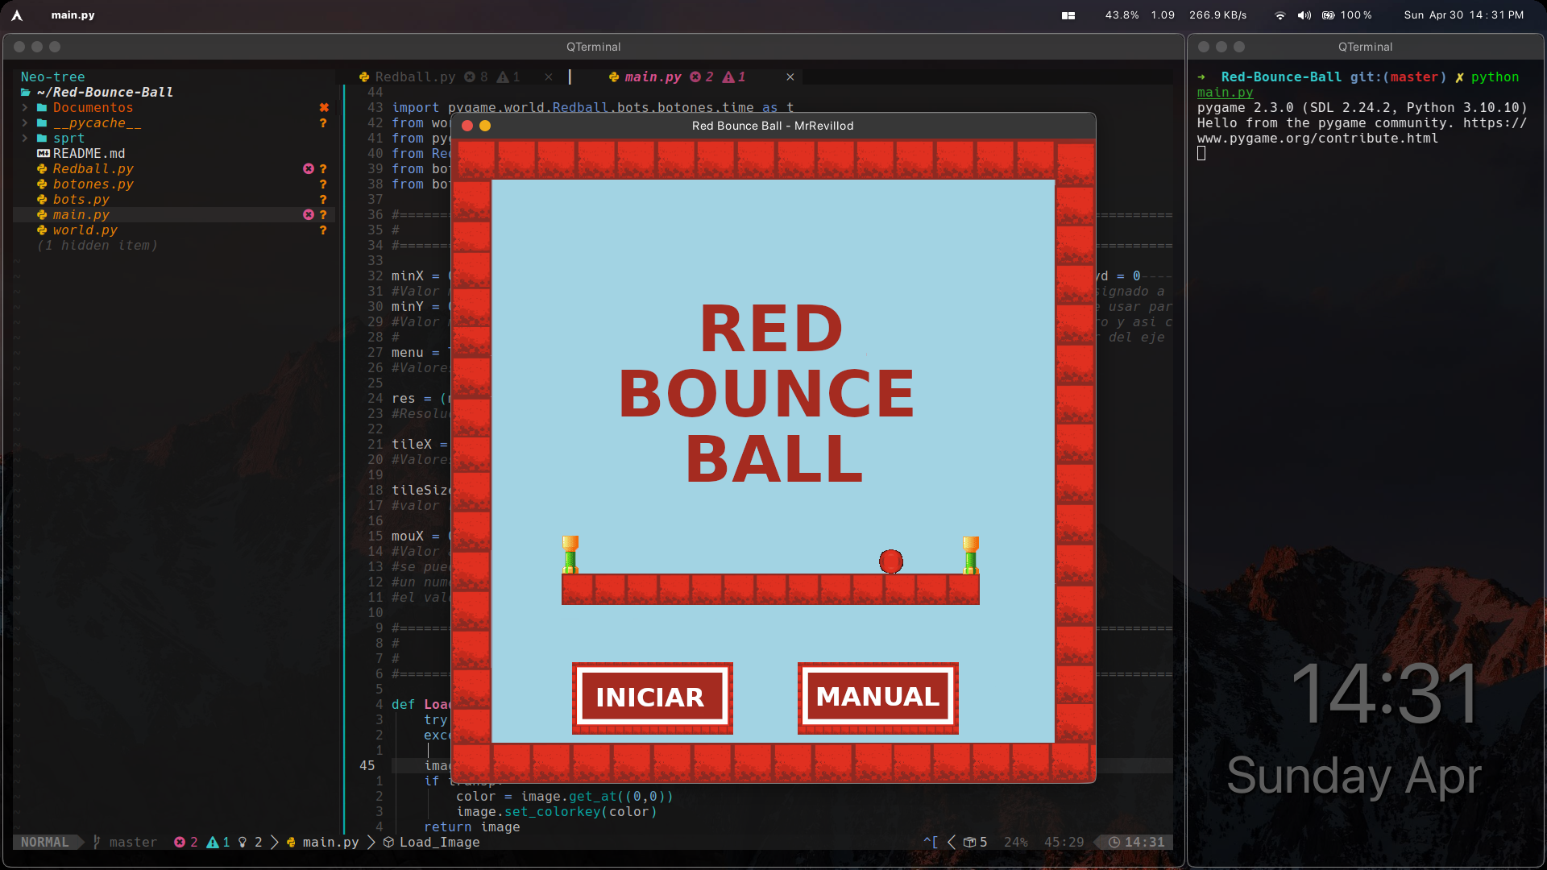Click the workspace layout icon in top bar

[x=1068, y=15]
